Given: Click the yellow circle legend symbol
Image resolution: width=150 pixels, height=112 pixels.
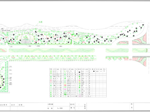Looking at the screenshot, I should click(80, 82).
